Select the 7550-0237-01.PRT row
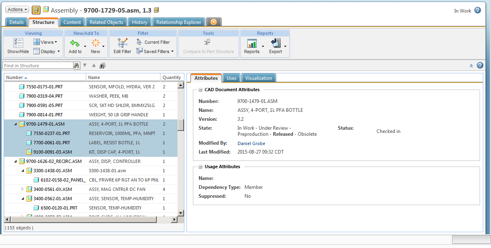This screenshot has height=248, width=491. click(91, 133)
